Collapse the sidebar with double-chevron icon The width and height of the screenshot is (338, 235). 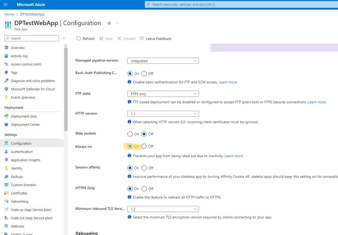click(64, 38)
